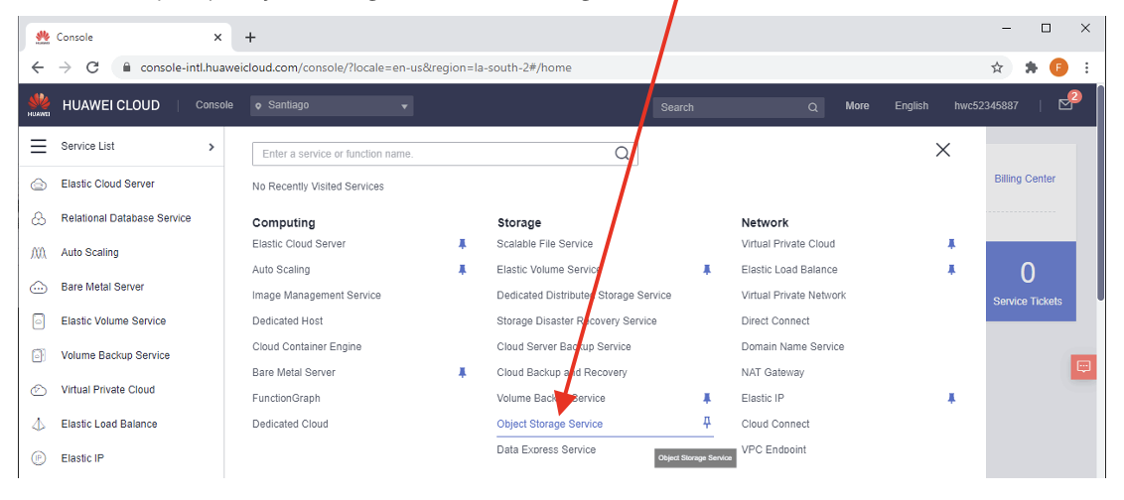Click the red feedback chat icon

click(1083, 366)
